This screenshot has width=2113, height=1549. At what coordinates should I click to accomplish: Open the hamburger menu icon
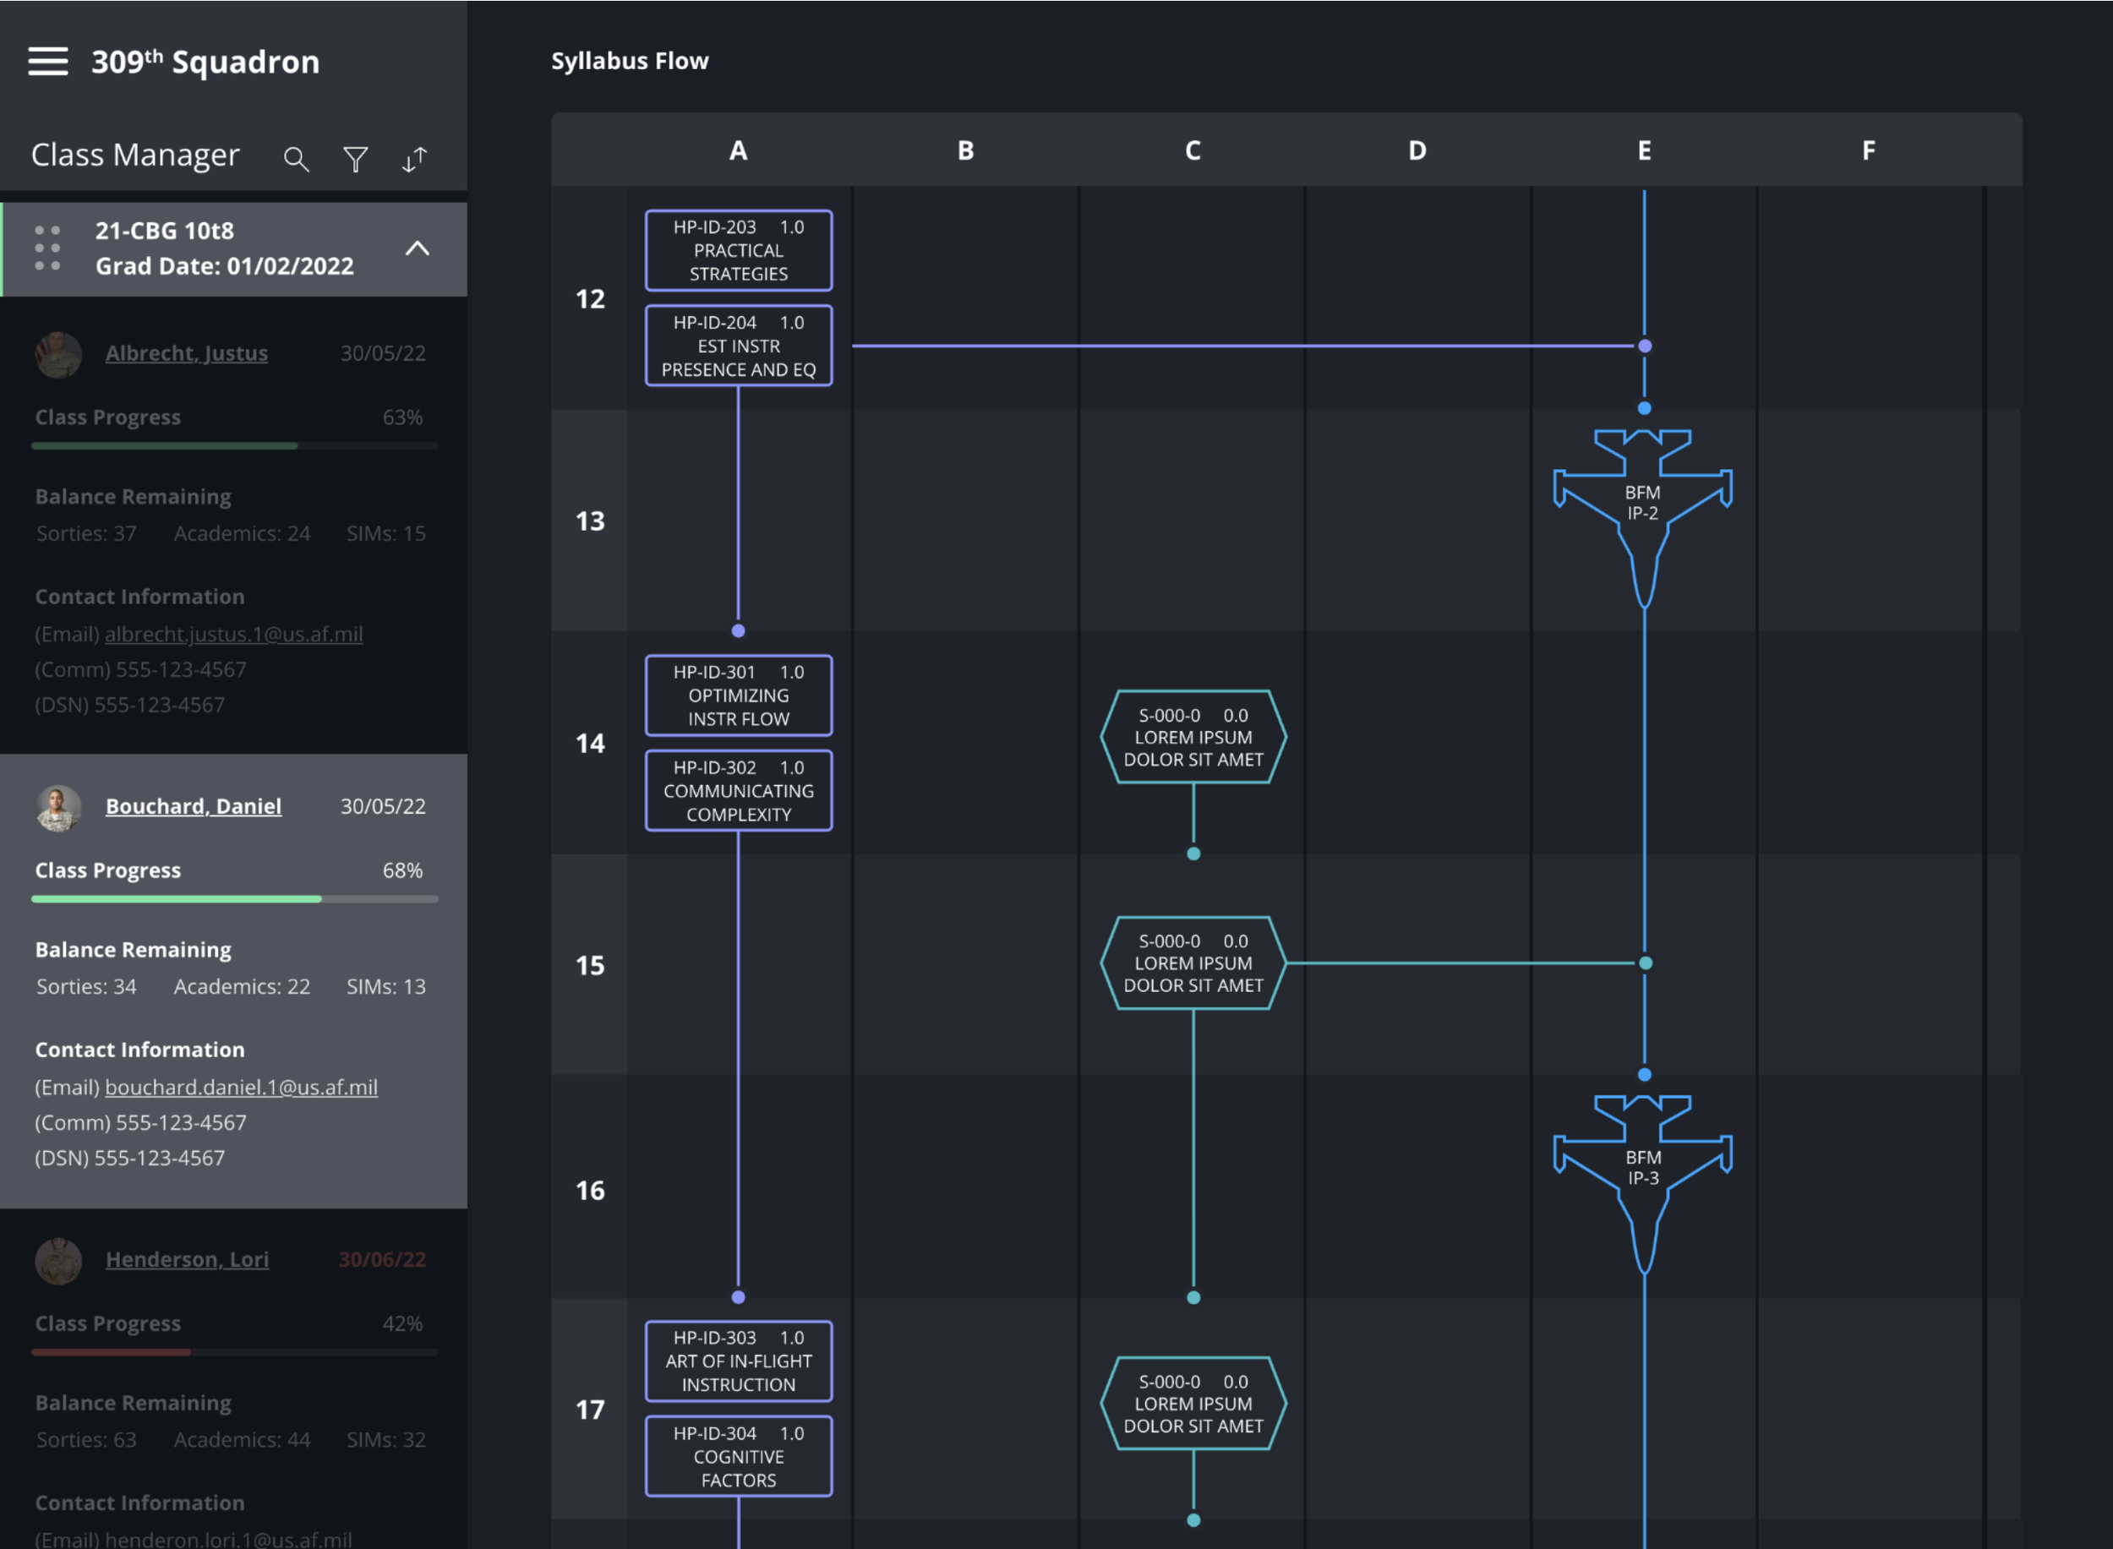tap(48, 61)
